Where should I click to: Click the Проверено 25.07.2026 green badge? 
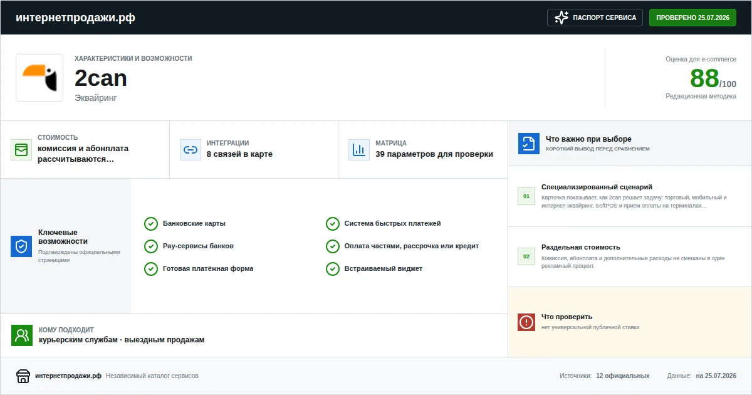tap(692, 18)
